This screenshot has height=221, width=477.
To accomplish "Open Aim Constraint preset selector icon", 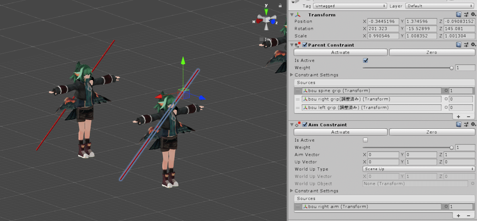I will (466, 124).
